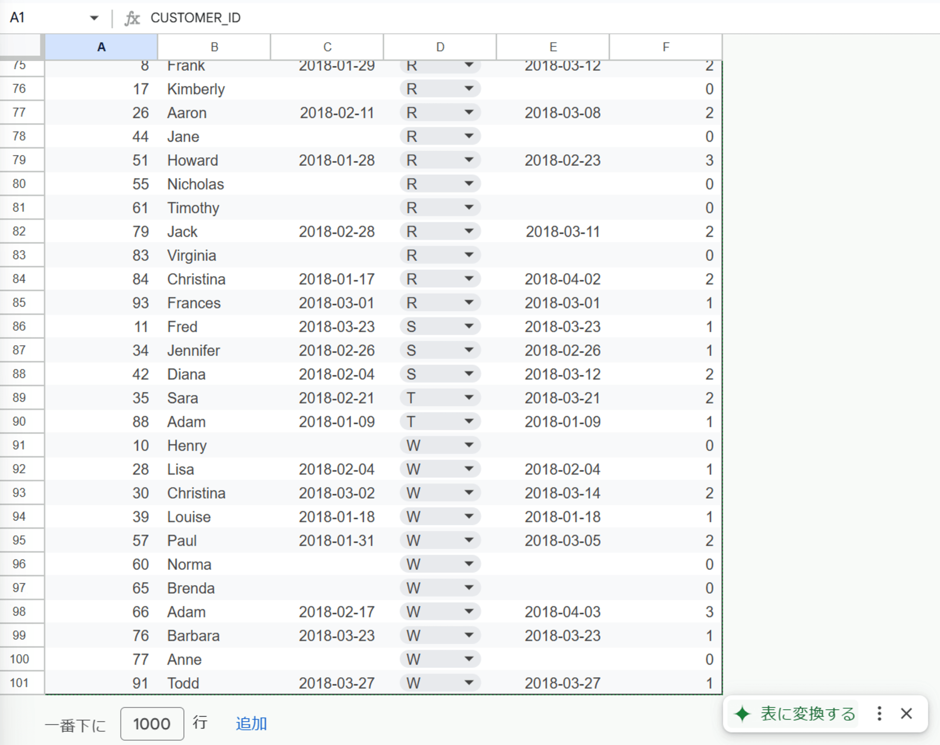This screenshot has width=940, height=745.
Task: Click the cell containing Timothy
Action: [214, 208]
